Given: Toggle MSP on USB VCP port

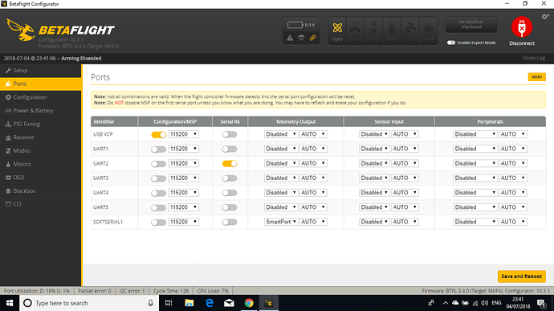Looking at the screenshot, I should (x=158, y=134).
